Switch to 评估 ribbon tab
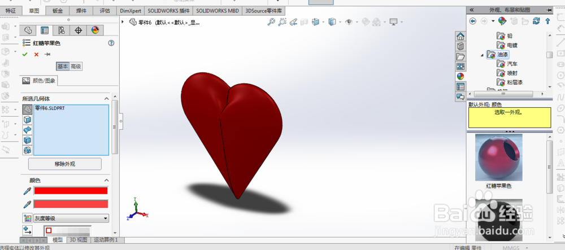 click(x=105, y=10)
